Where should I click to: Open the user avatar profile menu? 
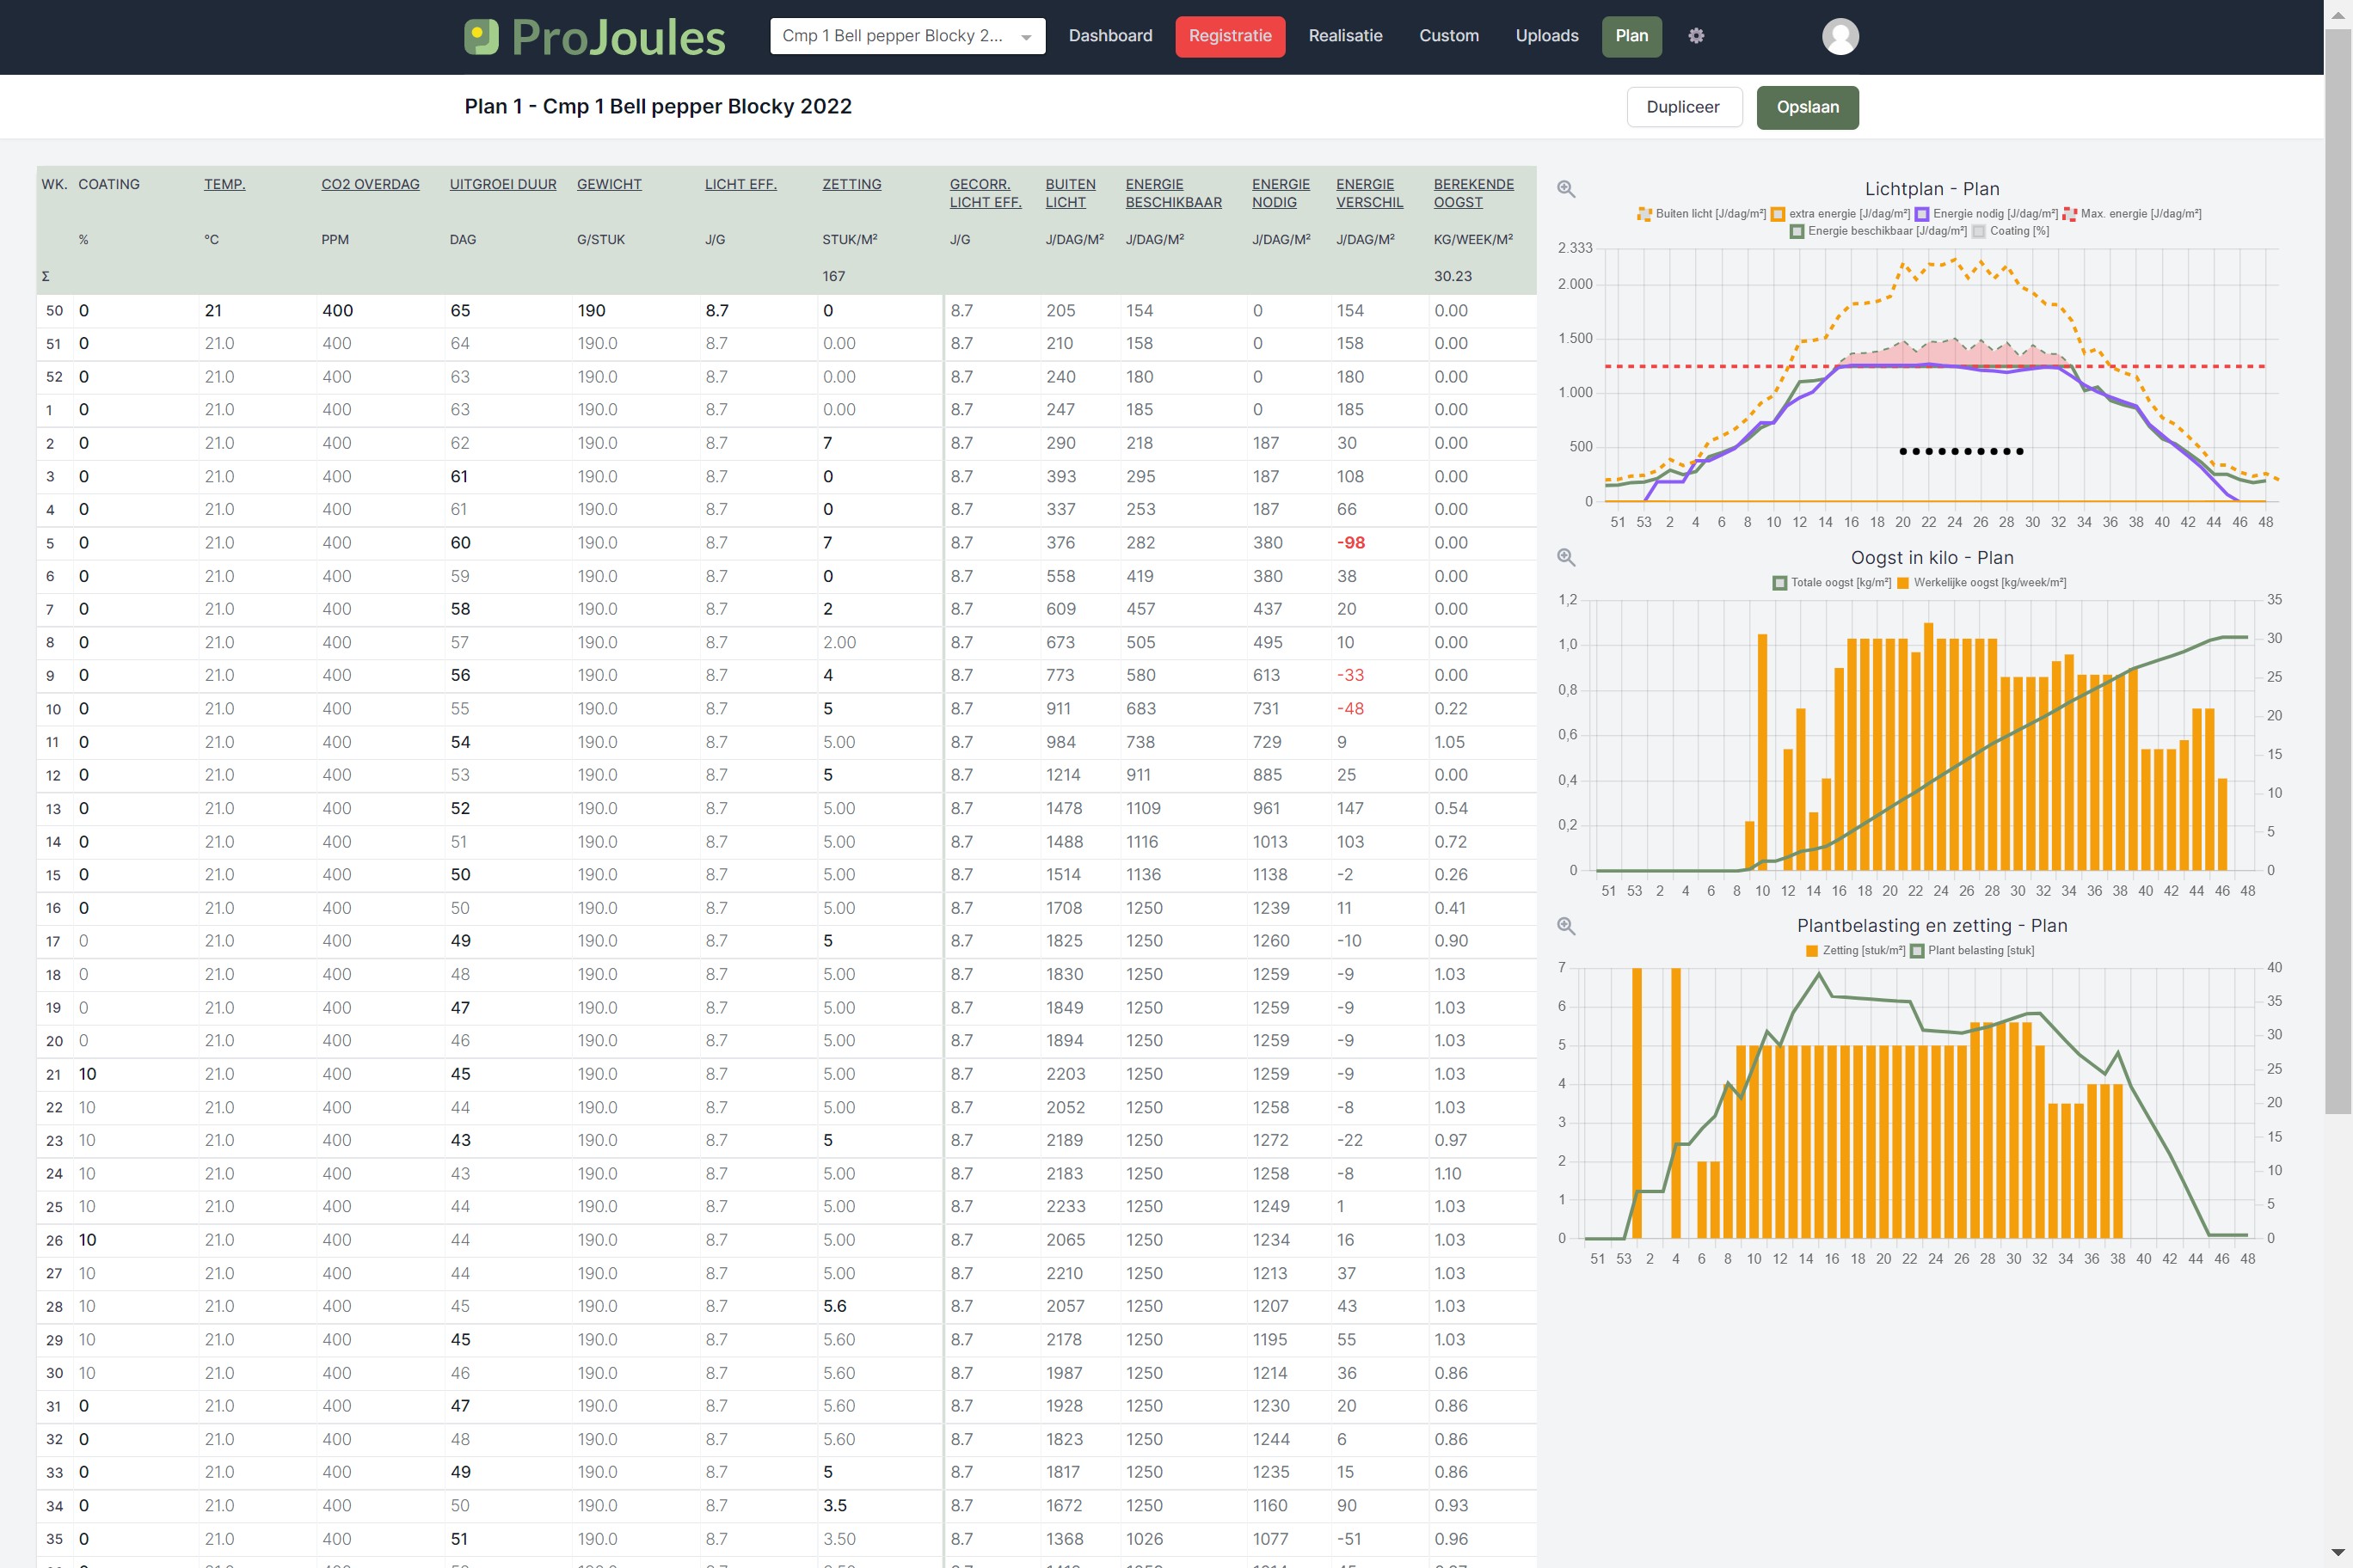1840,37
